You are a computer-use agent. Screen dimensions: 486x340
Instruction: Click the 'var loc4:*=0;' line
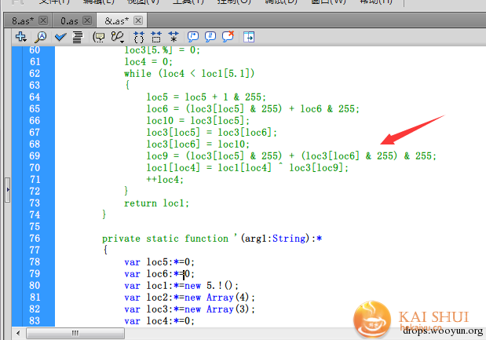pos(159,321)
